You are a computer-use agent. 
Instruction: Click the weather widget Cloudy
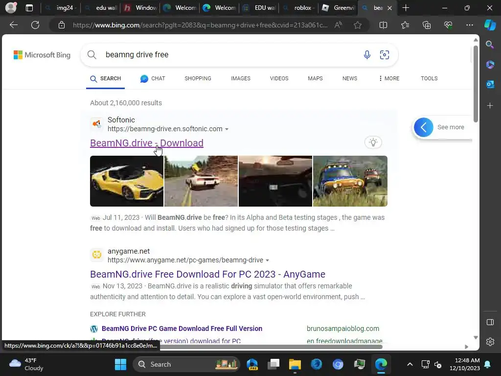[26, 364]
